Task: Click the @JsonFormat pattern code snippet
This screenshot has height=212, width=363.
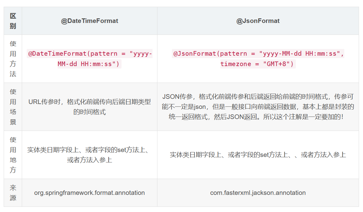Action: tap(258, 59)
